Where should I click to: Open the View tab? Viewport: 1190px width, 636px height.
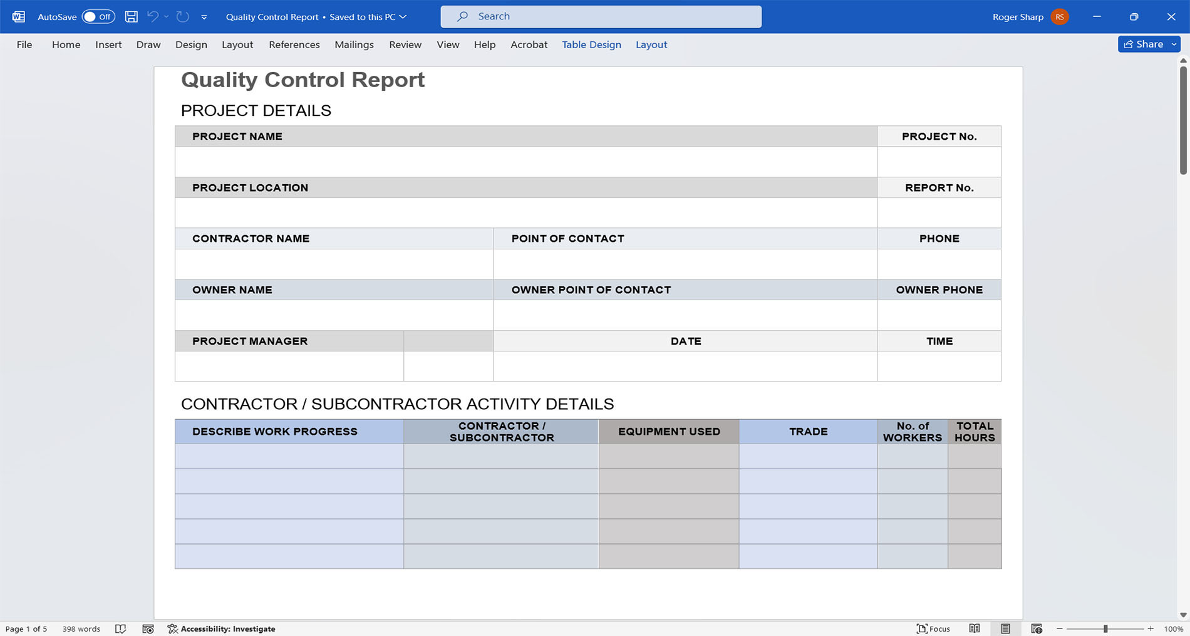click(448, 44)
